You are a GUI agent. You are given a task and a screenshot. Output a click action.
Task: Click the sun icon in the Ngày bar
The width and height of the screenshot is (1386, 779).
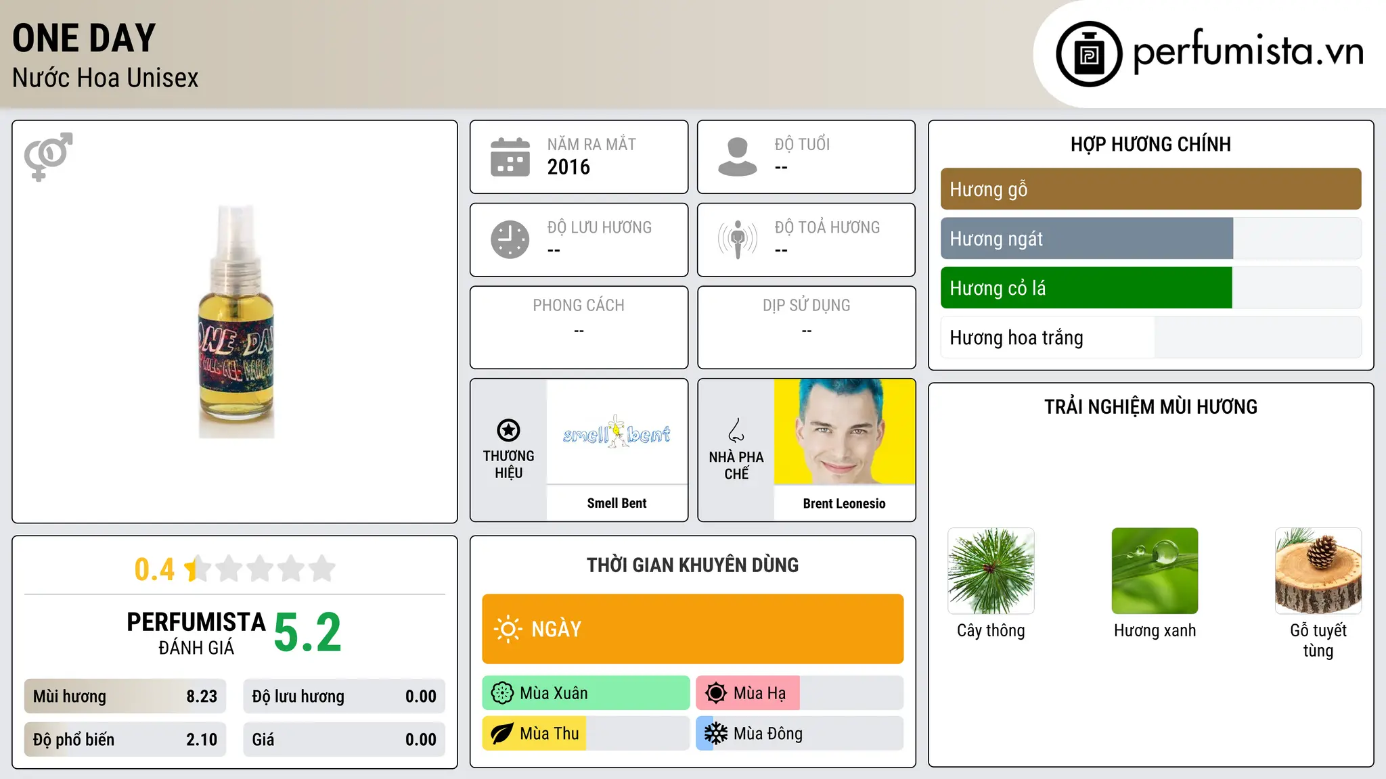coord(508,629)
